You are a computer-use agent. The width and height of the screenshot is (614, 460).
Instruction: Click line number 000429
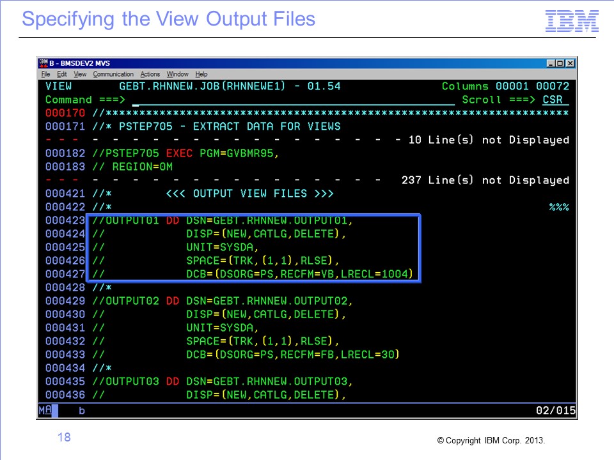click(x=65, y=301)
